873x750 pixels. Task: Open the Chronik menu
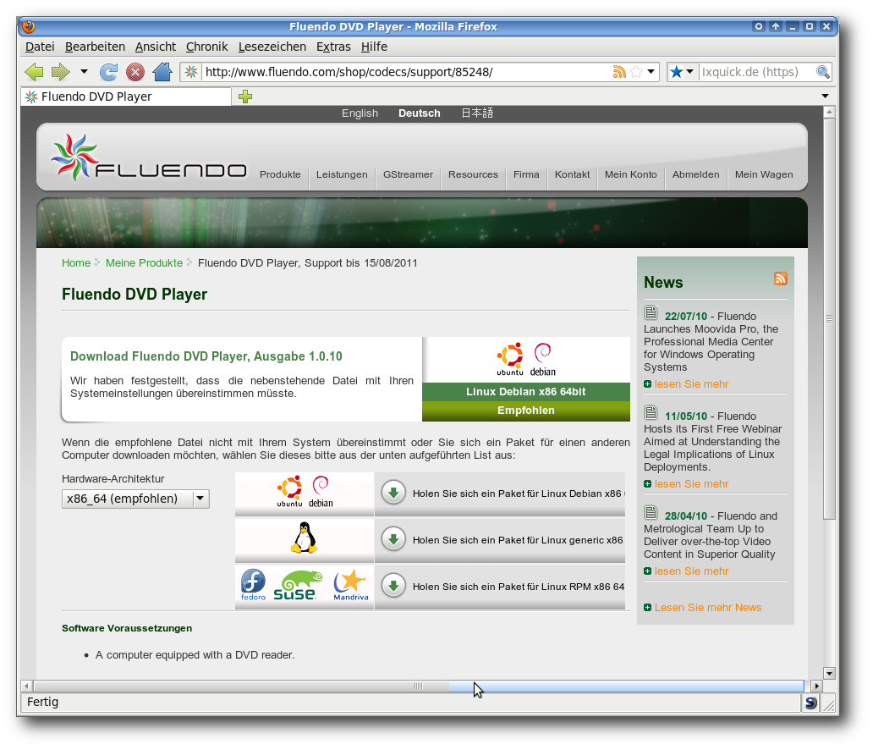[207, 47]
